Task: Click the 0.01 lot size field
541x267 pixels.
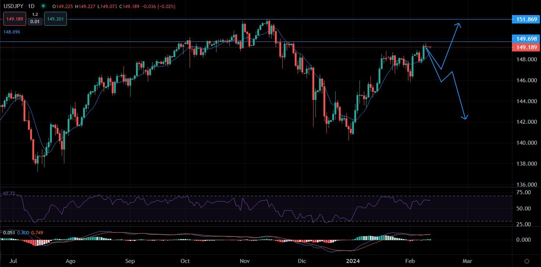Action: [x=35, y=22]
